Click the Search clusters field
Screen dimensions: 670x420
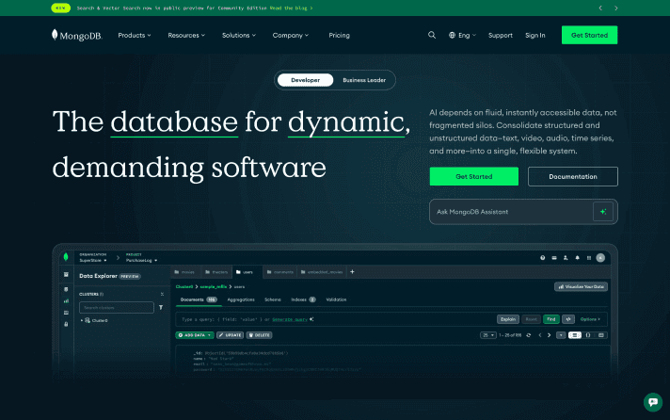point(117,308)
